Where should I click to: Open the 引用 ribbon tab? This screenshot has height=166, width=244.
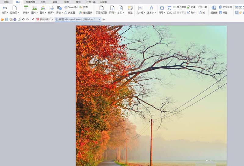click(x=43, y=2)
